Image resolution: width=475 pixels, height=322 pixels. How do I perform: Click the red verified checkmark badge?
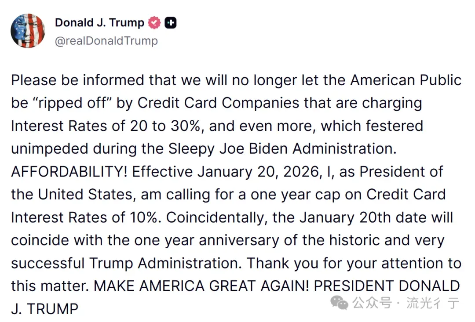[x=154, y=23]
